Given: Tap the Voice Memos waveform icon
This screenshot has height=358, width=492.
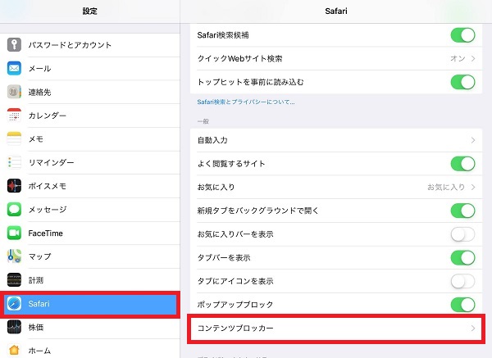Looking at the screenshot, I should point(14,186).
